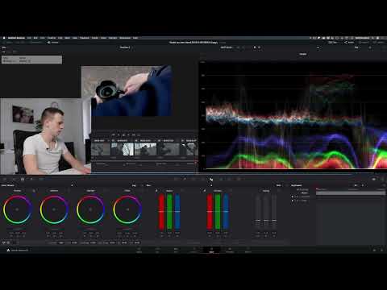Screen dimensions: 387x290
Task: Open the Motion Effects palette icon
Action: [41, 179]
